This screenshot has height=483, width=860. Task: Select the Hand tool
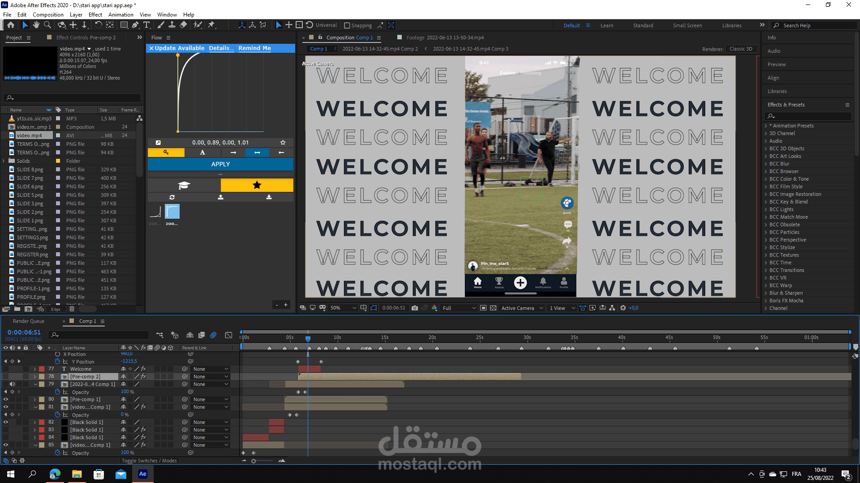pos(36,25)
